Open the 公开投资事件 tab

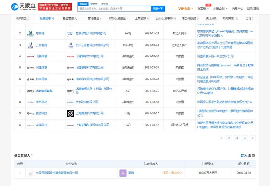tap(166, 19)
